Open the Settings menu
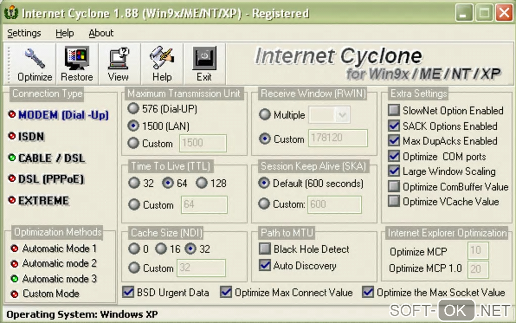 coord(24,33)
